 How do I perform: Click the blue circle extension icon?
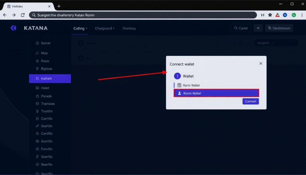point(285,15)
